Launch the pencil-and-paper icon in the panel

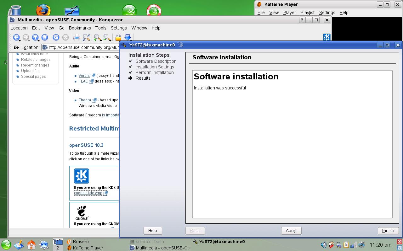click(x=19, y=245)
